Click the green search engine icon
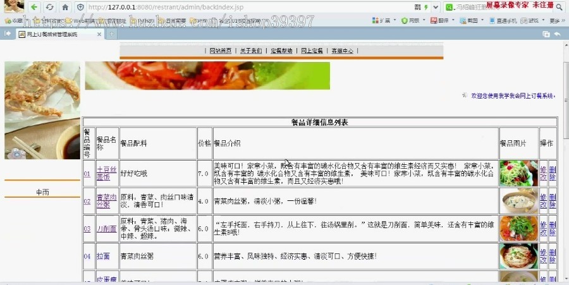The height and width of the screenshot is (285, 569). click(450, 7)
